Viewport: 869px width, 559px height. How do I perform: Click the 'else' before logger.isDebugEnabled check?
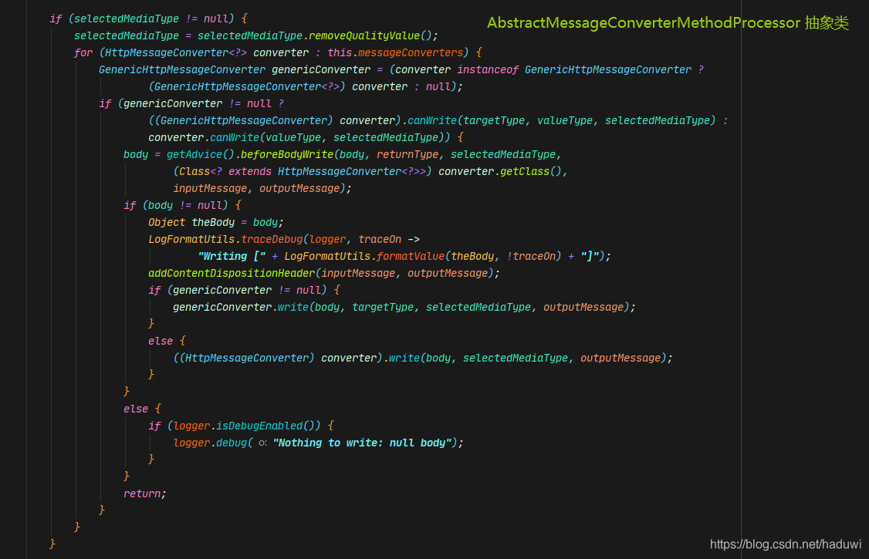pos(136,409)
